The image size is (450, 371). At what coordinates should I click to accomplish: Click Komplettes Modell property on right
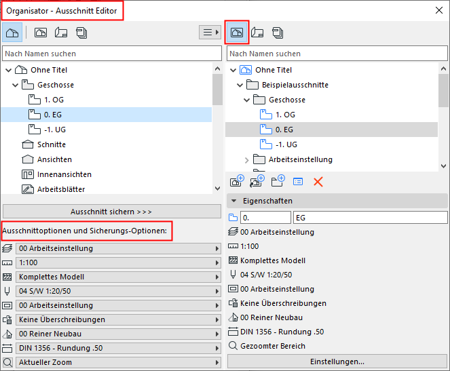tap(273, 260)
